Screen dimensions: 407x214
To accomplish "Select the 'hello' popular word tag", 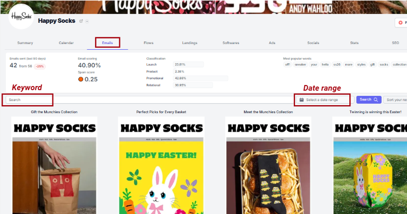I will coord(325,64).
